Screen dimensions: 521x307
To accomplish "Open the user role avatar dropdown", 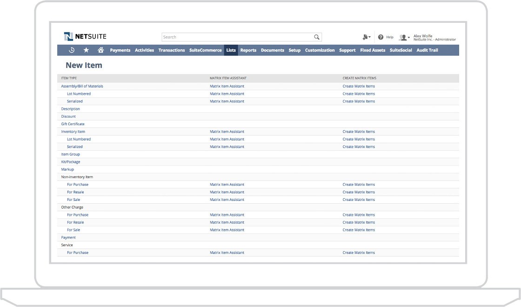I will [x=404, y=37].
